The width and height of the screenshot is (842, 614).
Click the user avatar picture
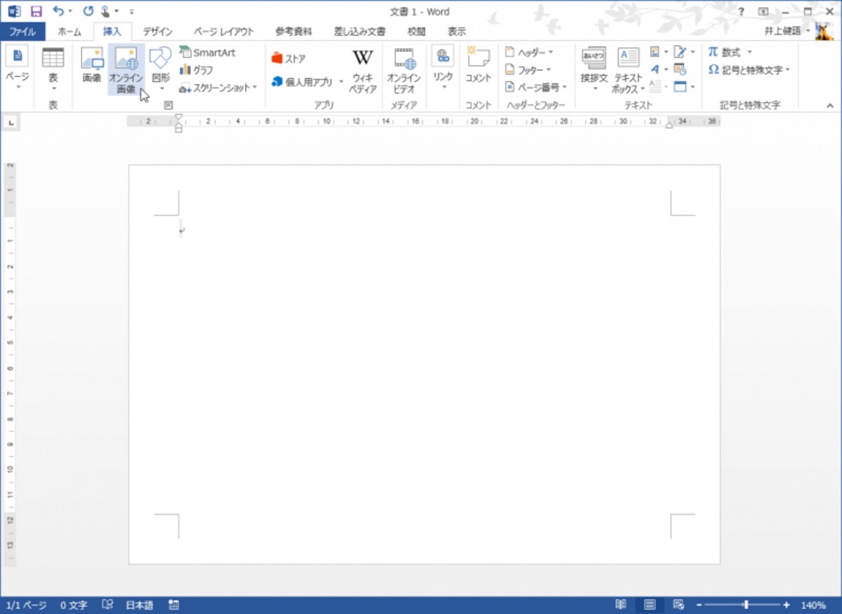tap(824, 31)
